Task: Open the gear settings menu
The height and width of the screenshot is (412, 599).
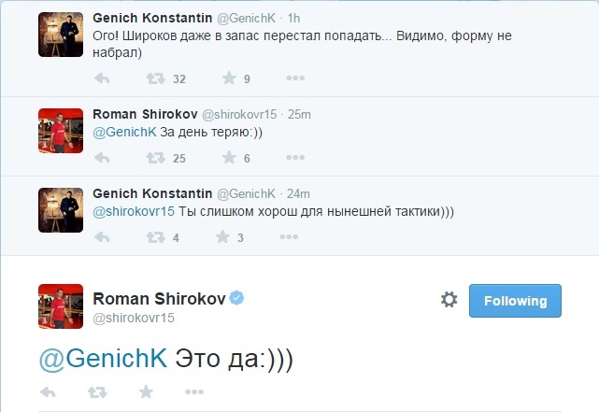Action: (x=449, y=300)
